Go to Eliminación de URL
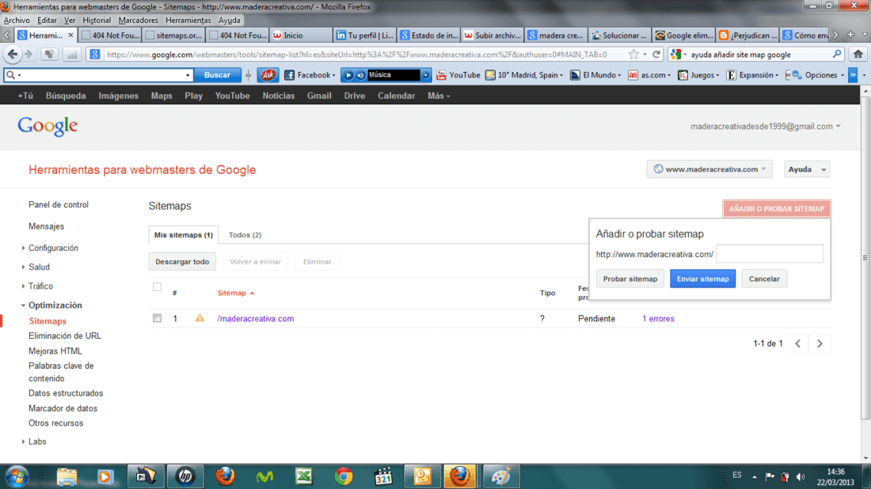871x489 pixels. [65, 335]
